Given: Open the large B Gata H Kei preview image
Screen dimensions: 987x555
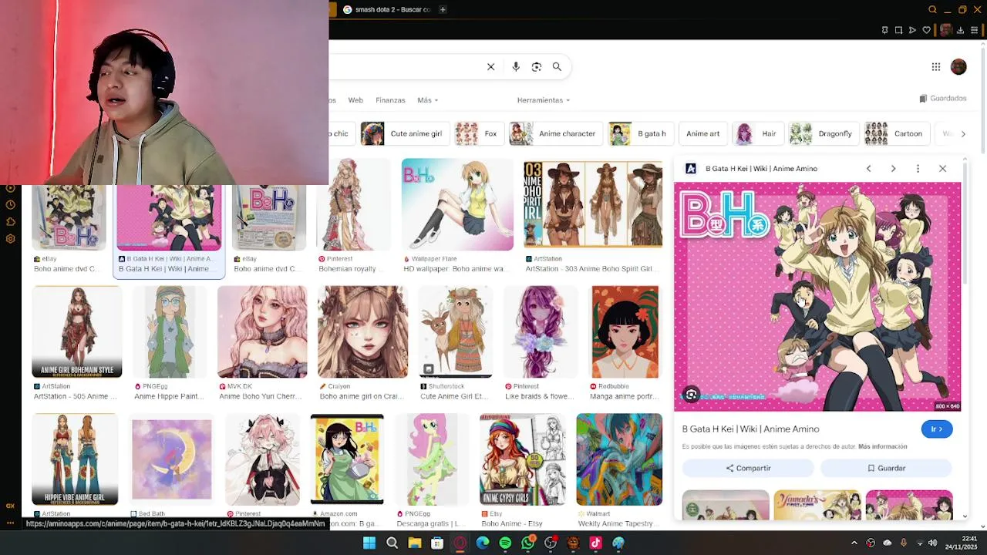Looking at the screenshot, I should [817, 297].
